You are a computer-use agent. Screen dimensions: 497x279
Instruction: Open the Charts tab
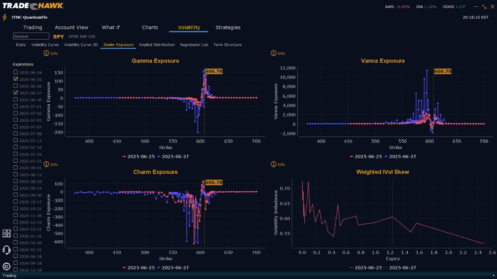pos(150,27)
